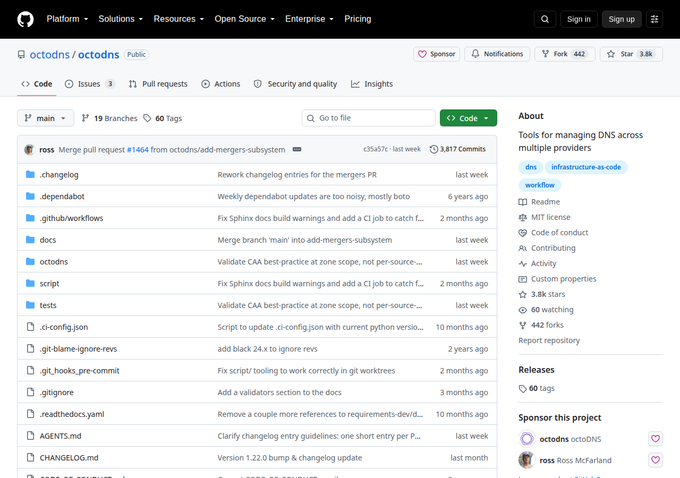Open pull request #1464 link
This screenshot has width=680, height=478.
coord(138,150)
